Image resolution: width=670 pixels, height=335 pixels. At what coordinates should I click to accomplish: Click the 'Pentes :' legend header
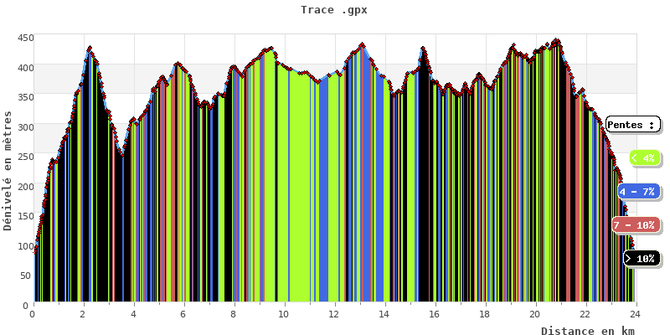point(631,125)
